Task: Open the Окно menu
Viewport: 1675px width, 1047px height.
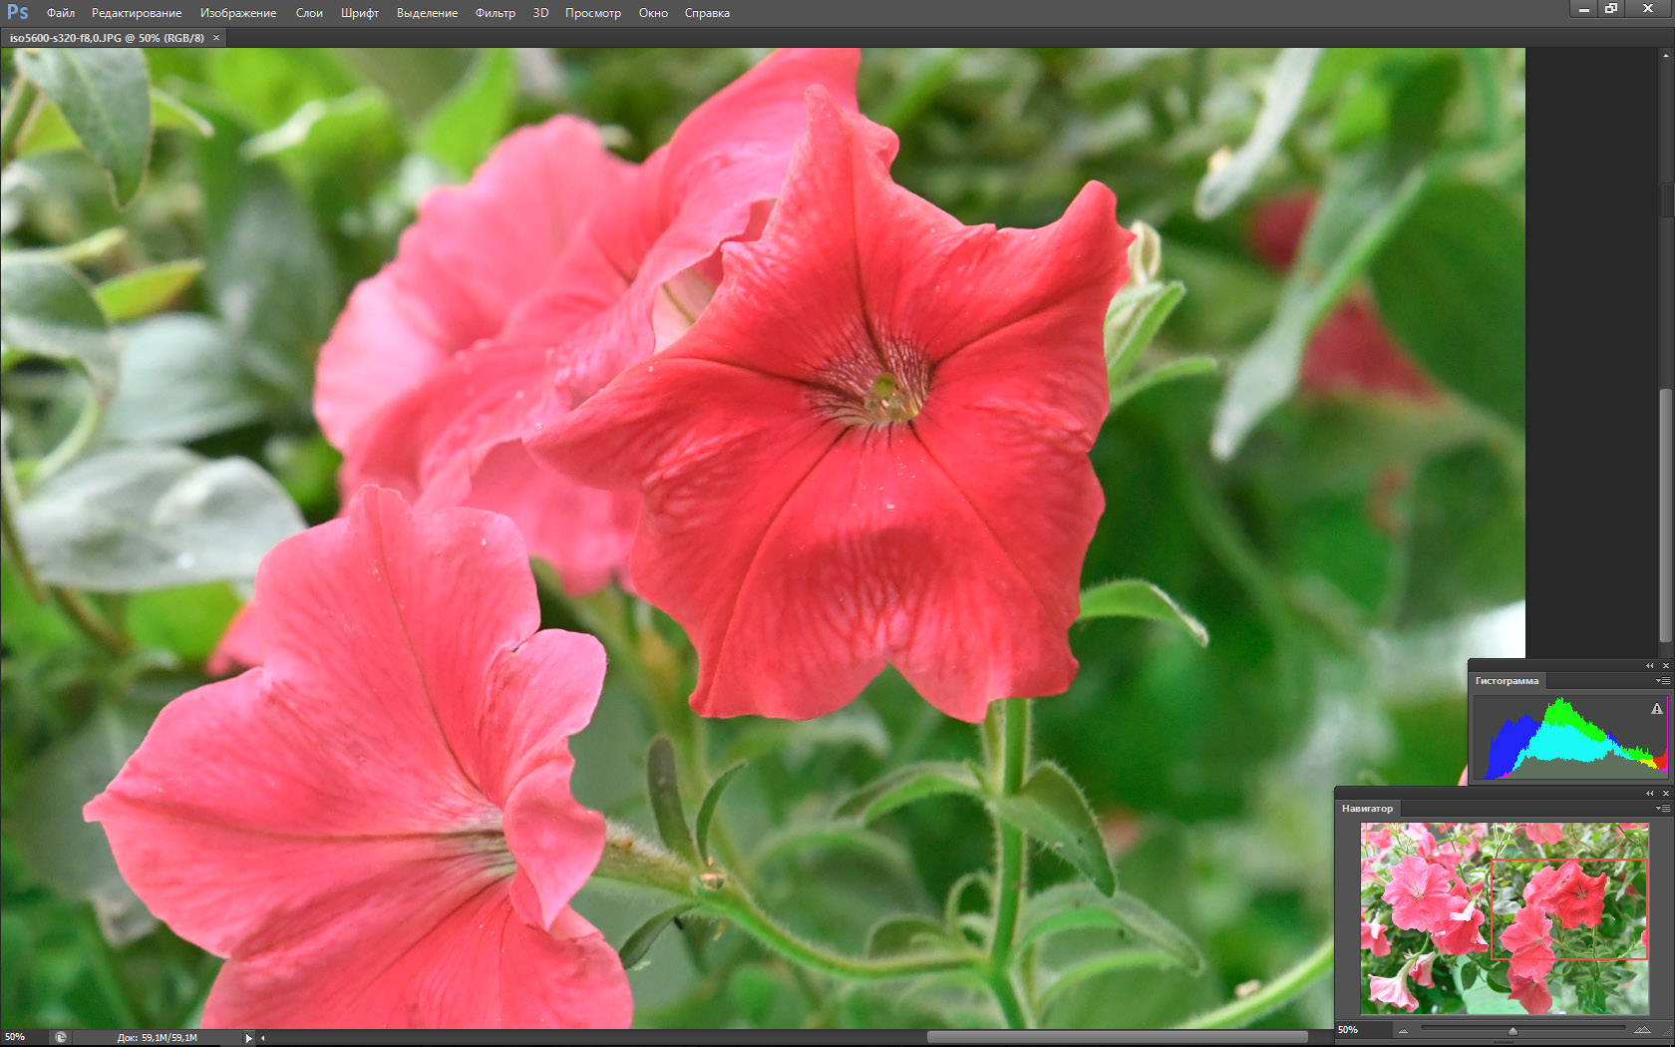Action: [x=653, y=13]
